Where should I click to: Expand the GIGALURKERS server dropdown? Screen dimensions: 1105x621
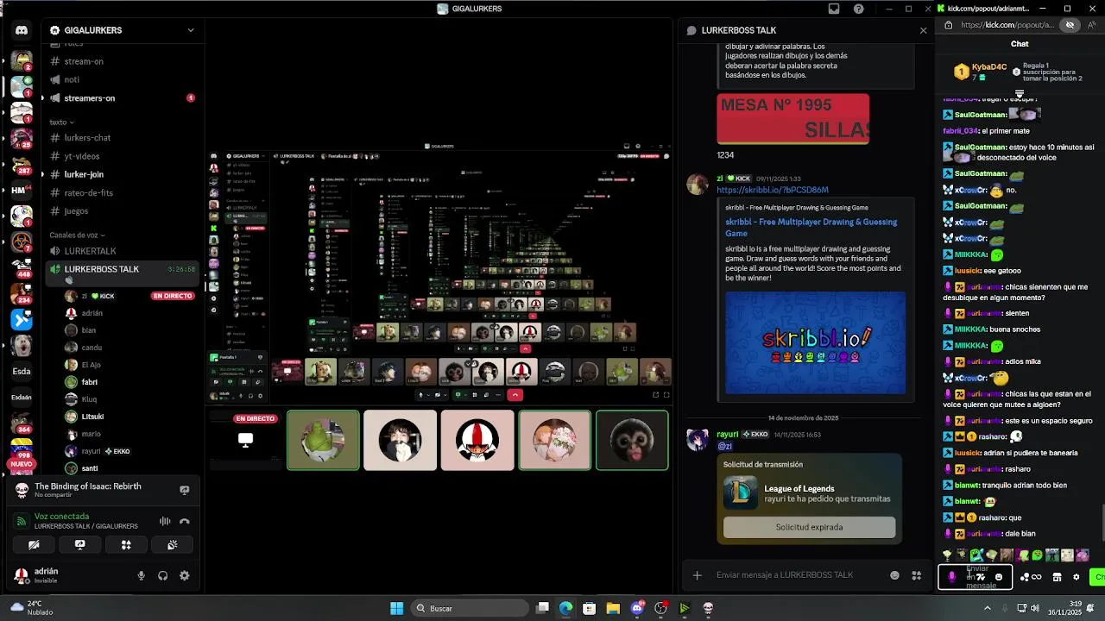point(191,30)
